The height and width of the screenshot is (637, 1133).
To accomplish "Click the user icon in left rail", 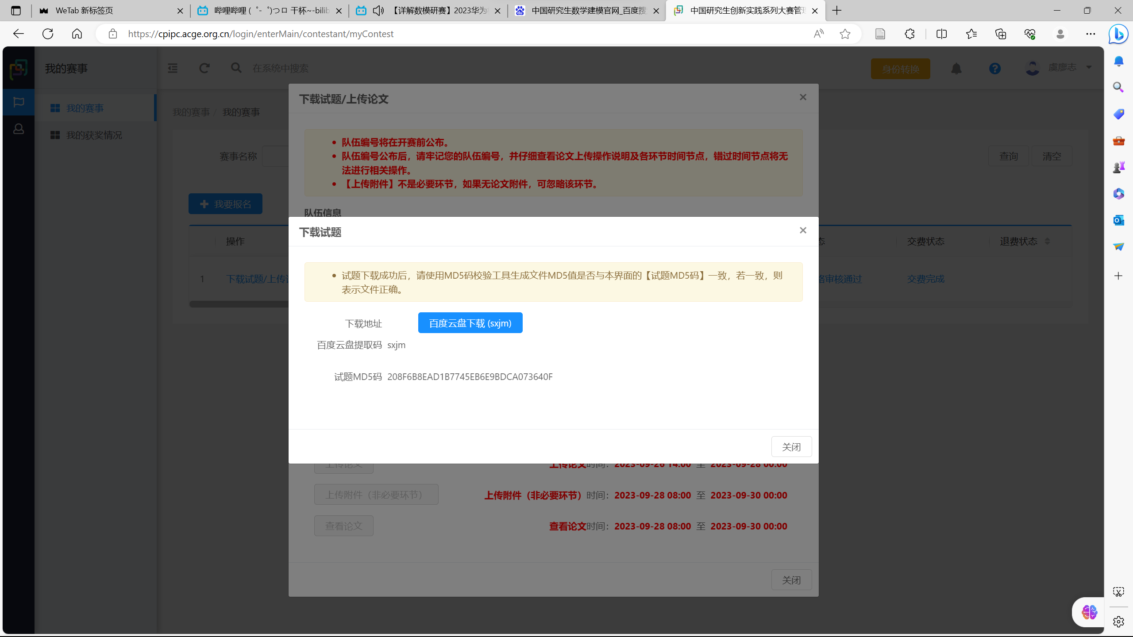I will pos(19,129).
